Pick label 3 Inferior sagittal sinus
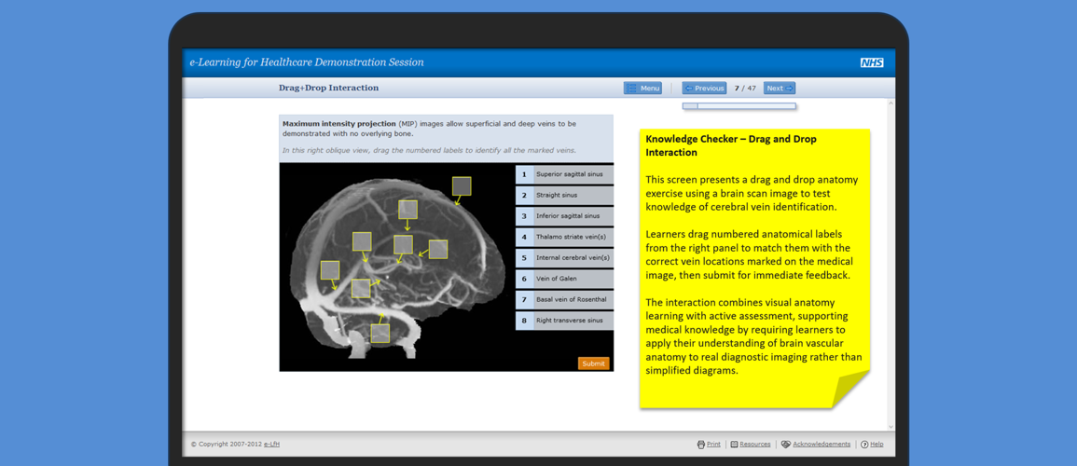This screenshot has height=466, width=1077. pos(564,216)
